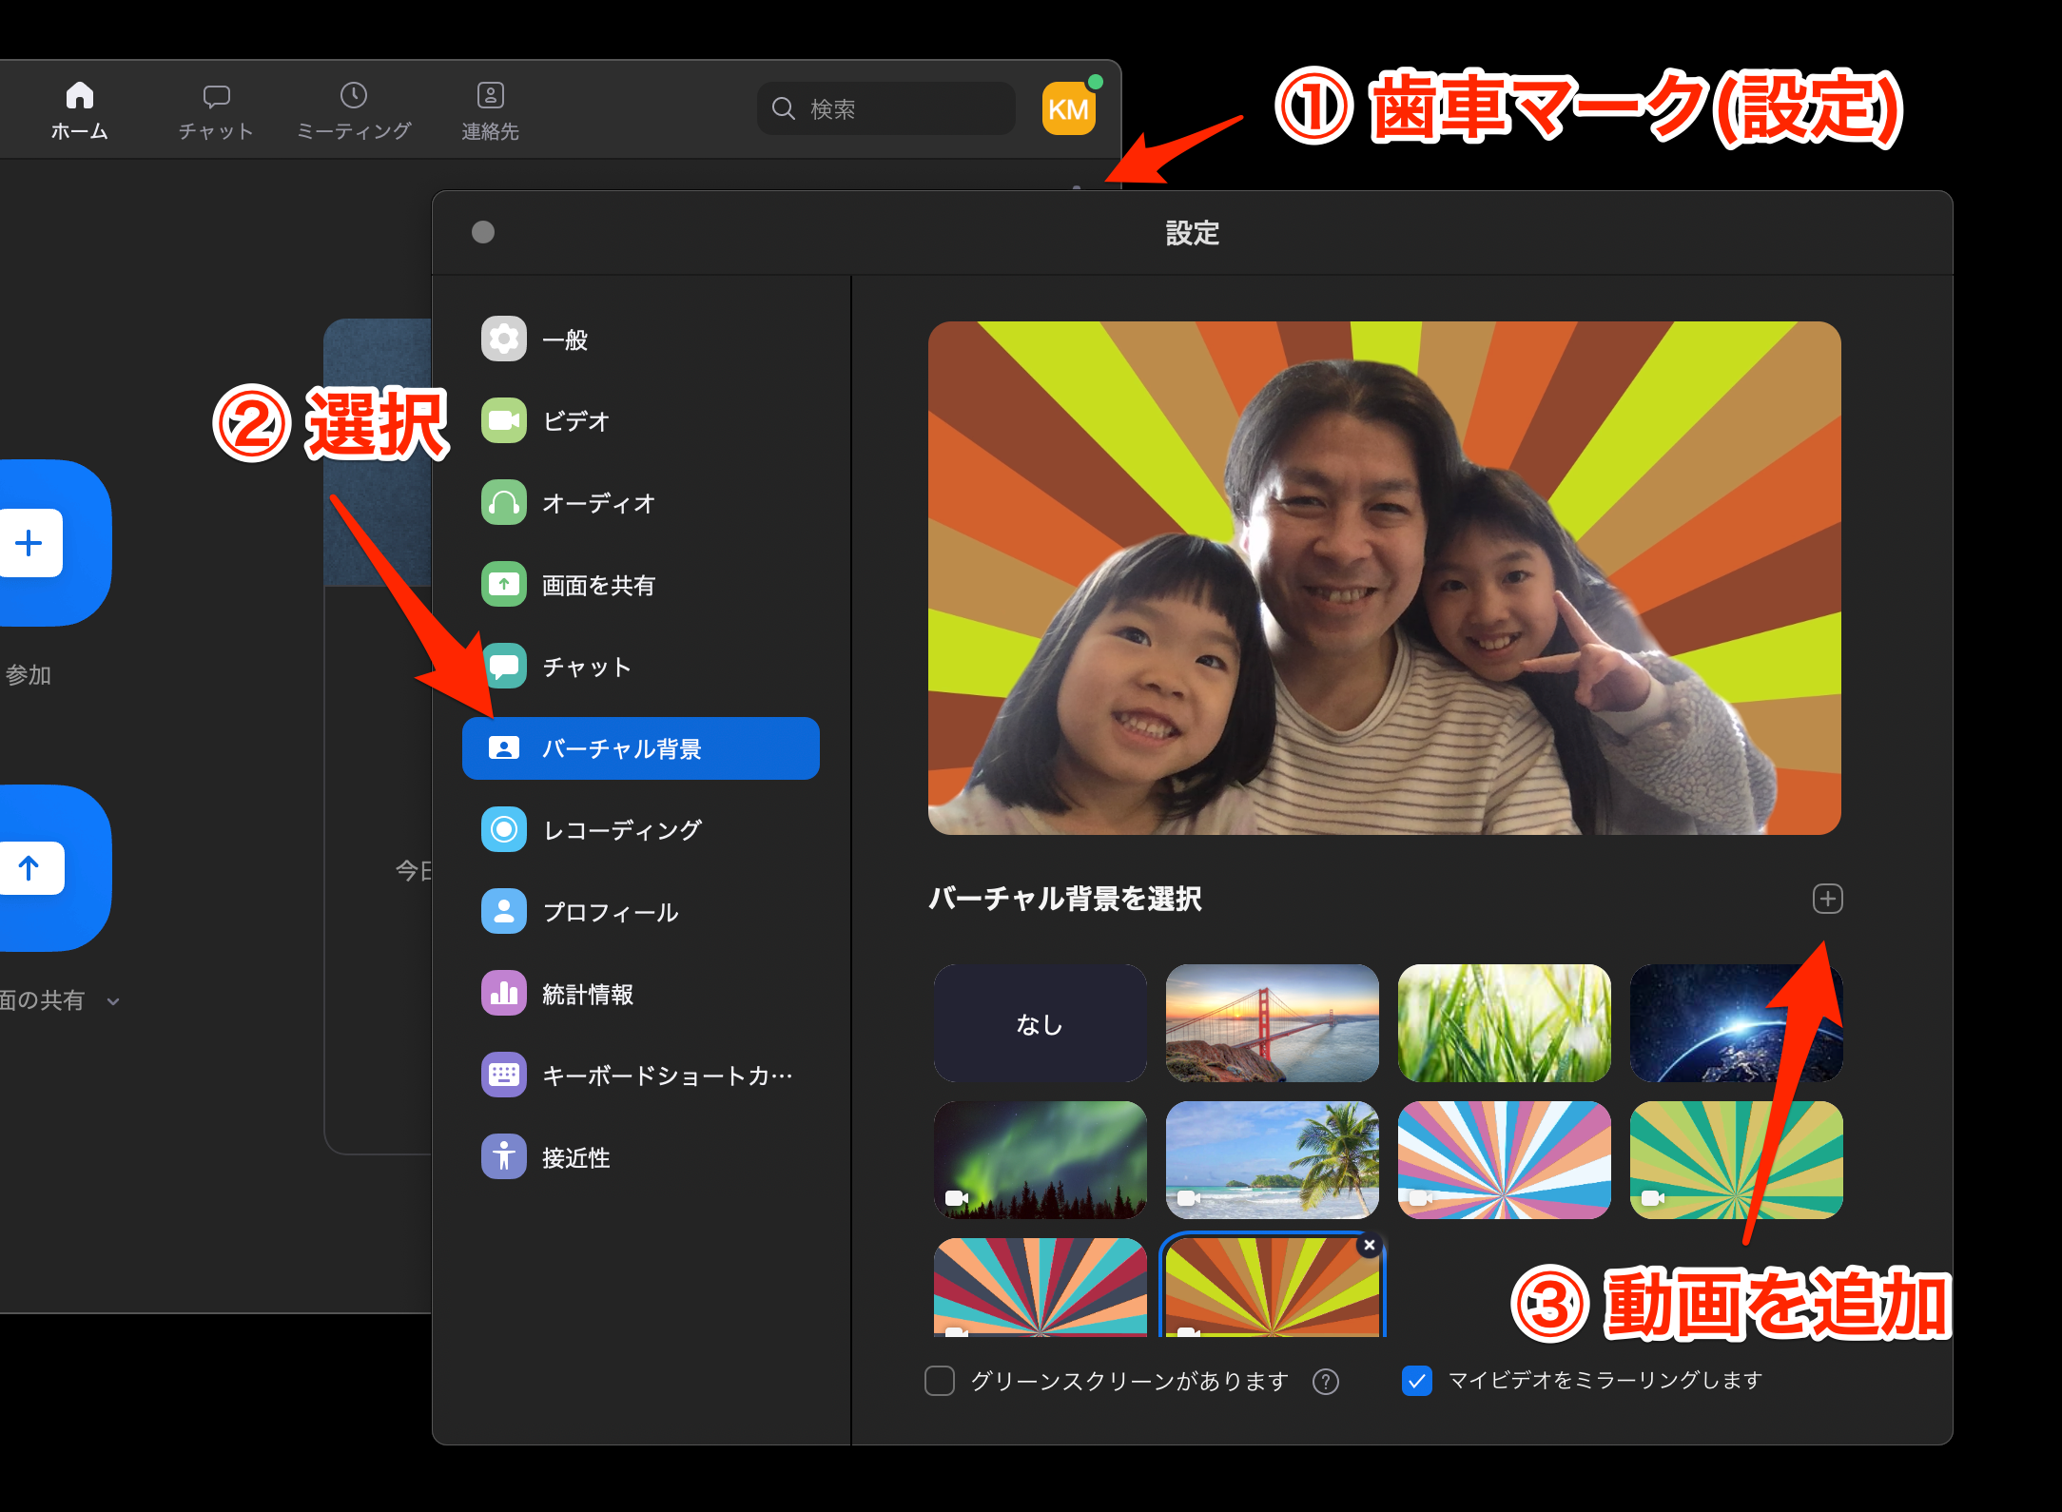Click the plus icon to add background

(1827, 899)
